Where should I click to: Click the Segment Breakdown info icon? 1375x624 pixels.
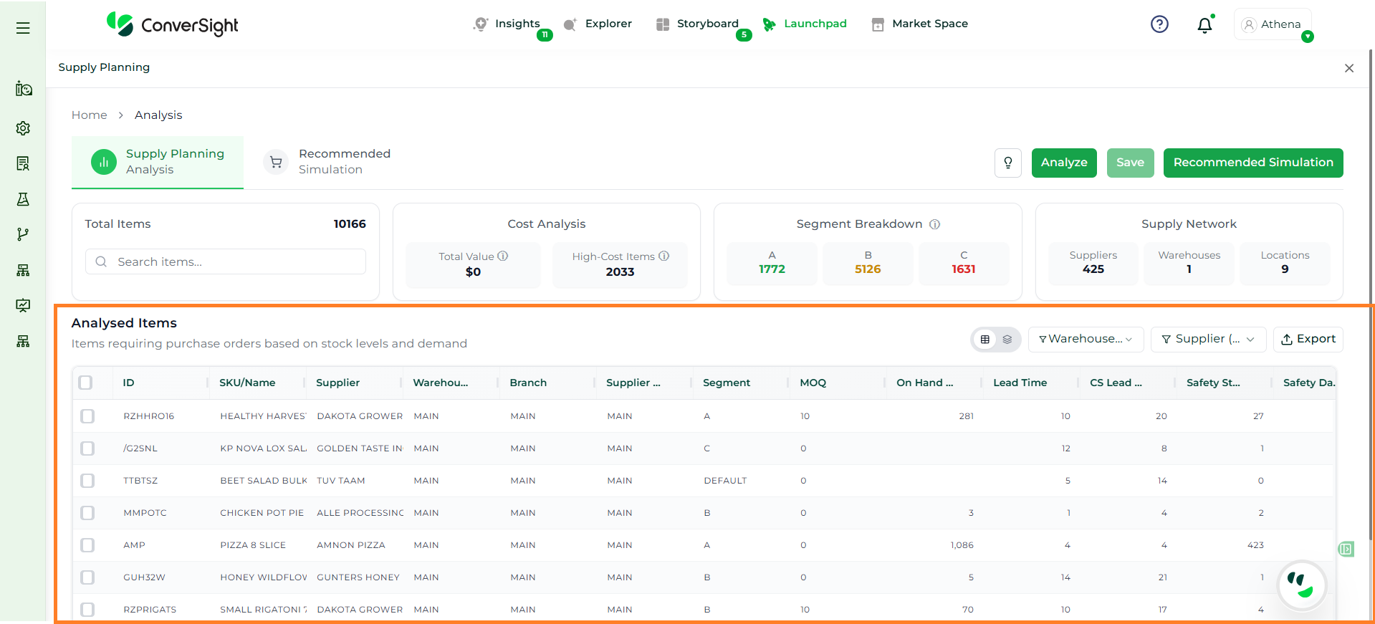coord(934,224)
